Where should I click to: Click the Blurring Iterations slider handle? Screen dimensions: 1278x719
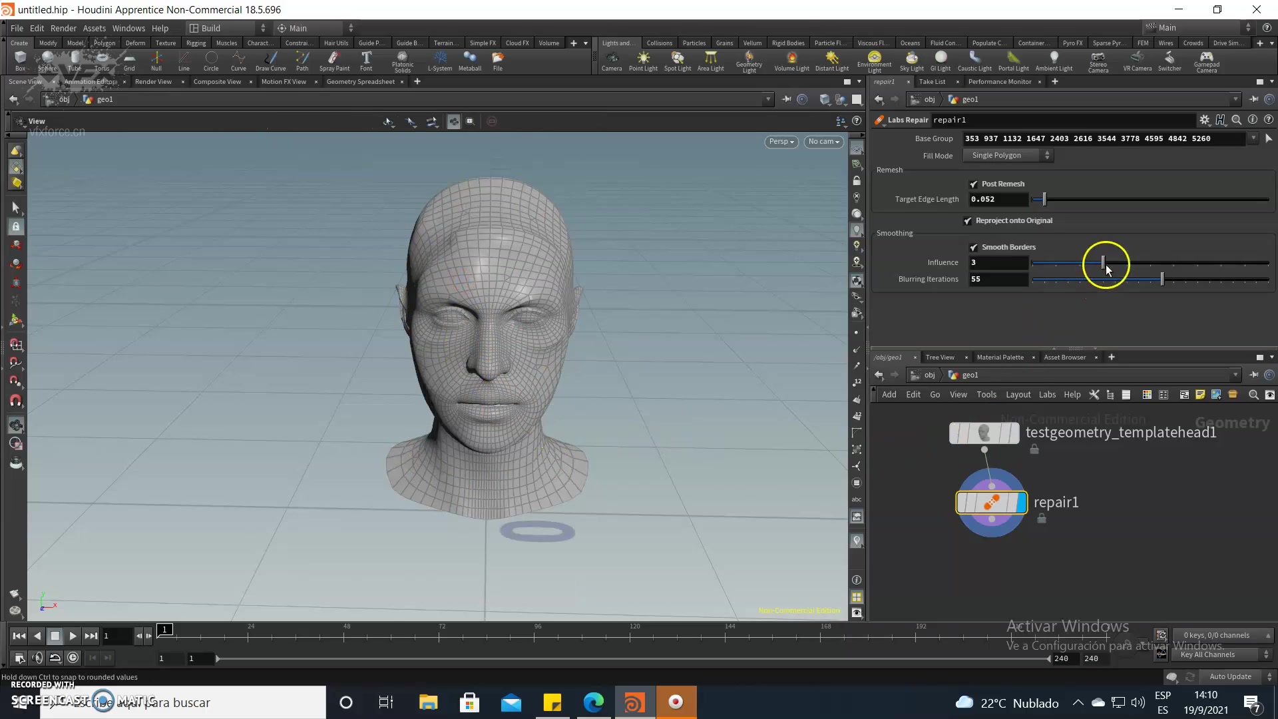tap(1162, 280)
